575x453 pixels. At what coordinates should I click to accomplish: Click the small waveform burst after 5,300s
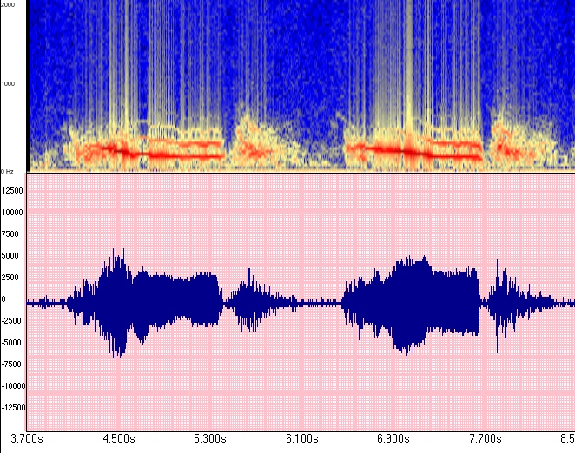250,300
